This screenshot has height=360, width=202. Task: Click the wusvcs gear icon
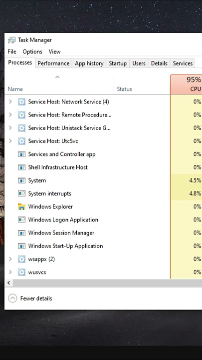point(21,272)
